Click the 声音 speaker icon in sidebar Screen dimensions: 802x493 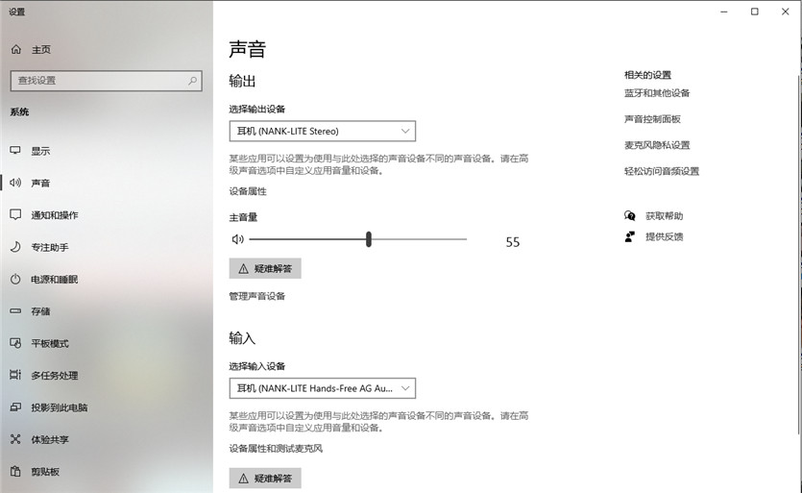click(x=15, y=183)
